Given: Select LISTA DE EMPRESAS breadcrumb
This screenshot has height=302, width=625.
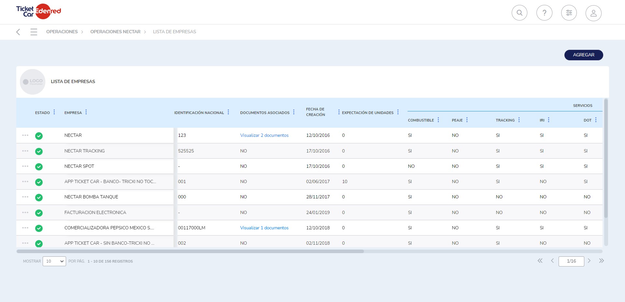Looking at the screenshot, I should point(174,32).
